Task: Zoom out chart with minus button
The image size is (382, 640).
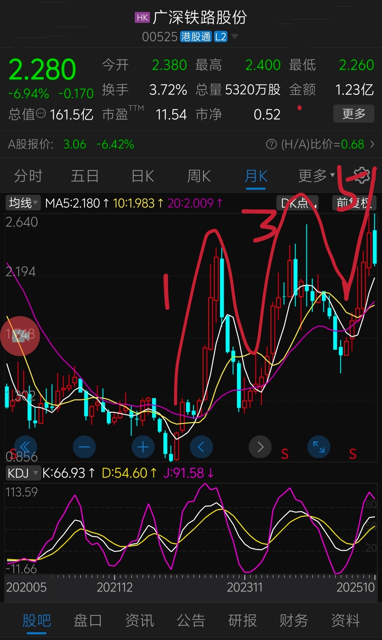Action: (x=84, y=447)
